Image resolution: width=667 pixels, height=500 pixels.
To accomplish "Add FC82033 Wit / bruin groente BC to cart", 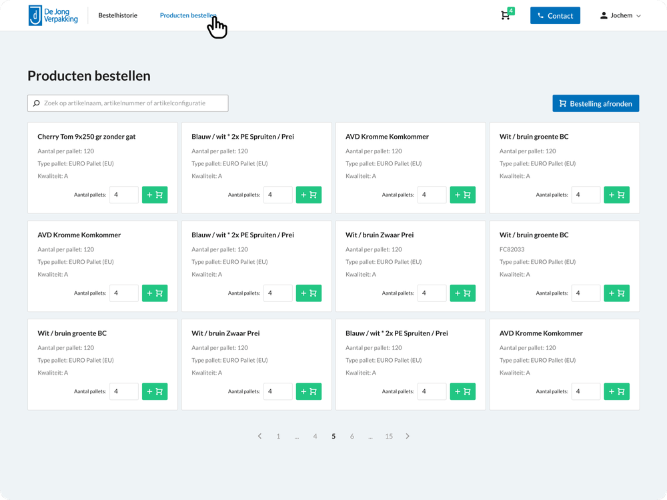I will (x=616, y=293).
